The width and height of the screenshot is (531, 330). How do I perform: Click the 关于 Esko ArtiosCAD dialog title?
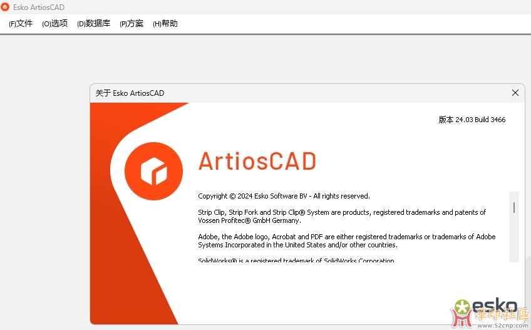130,93
